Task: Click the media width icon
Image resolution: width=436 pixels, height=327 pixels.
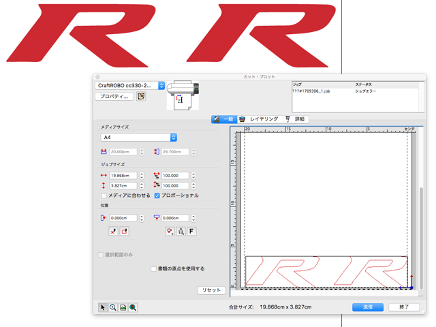Action: pos(104,152)
